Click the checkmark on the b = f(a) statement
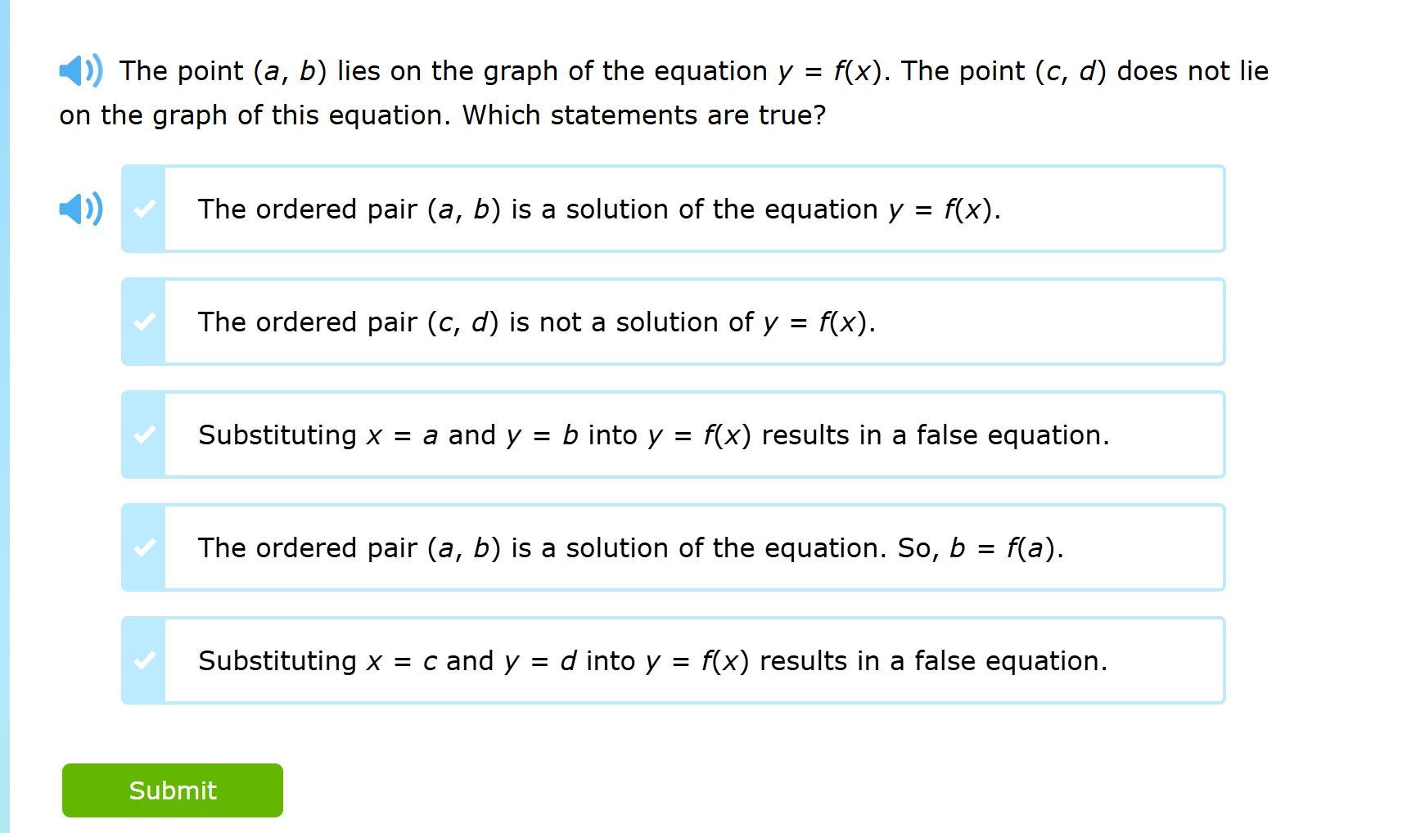The height and width of the screenshot is (833, 1416). [143, 547]
